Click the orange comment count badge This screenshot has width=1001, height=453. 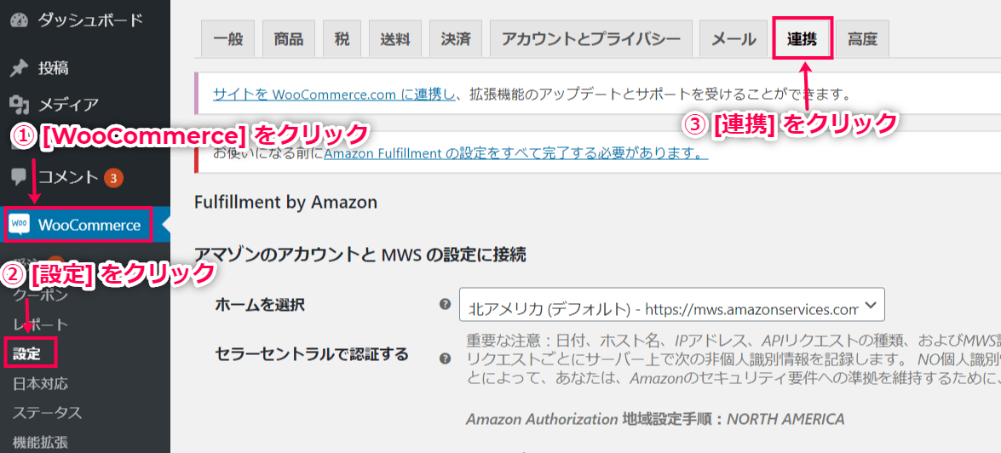(x=113, y=178)
